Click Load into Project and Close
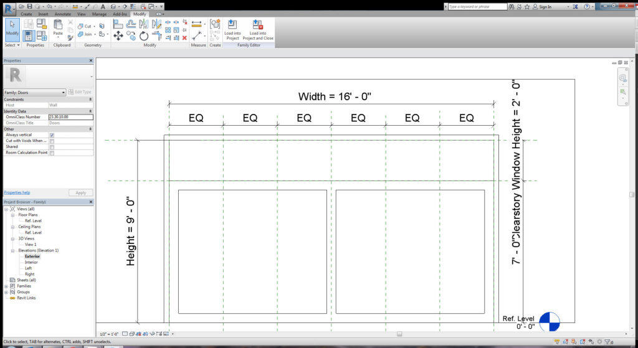Image resolution: width=638 pixels, height=348 pixels. [258, 30]
